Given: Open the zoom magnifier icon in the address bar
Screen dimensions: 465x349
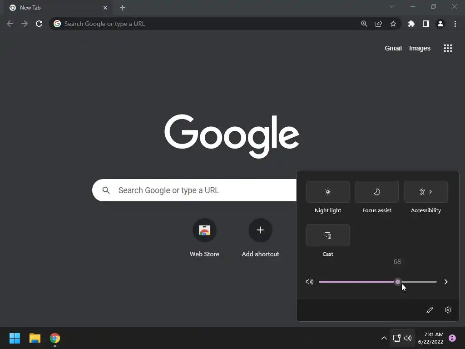Looking at the screenshot, I should coord(364,24).
